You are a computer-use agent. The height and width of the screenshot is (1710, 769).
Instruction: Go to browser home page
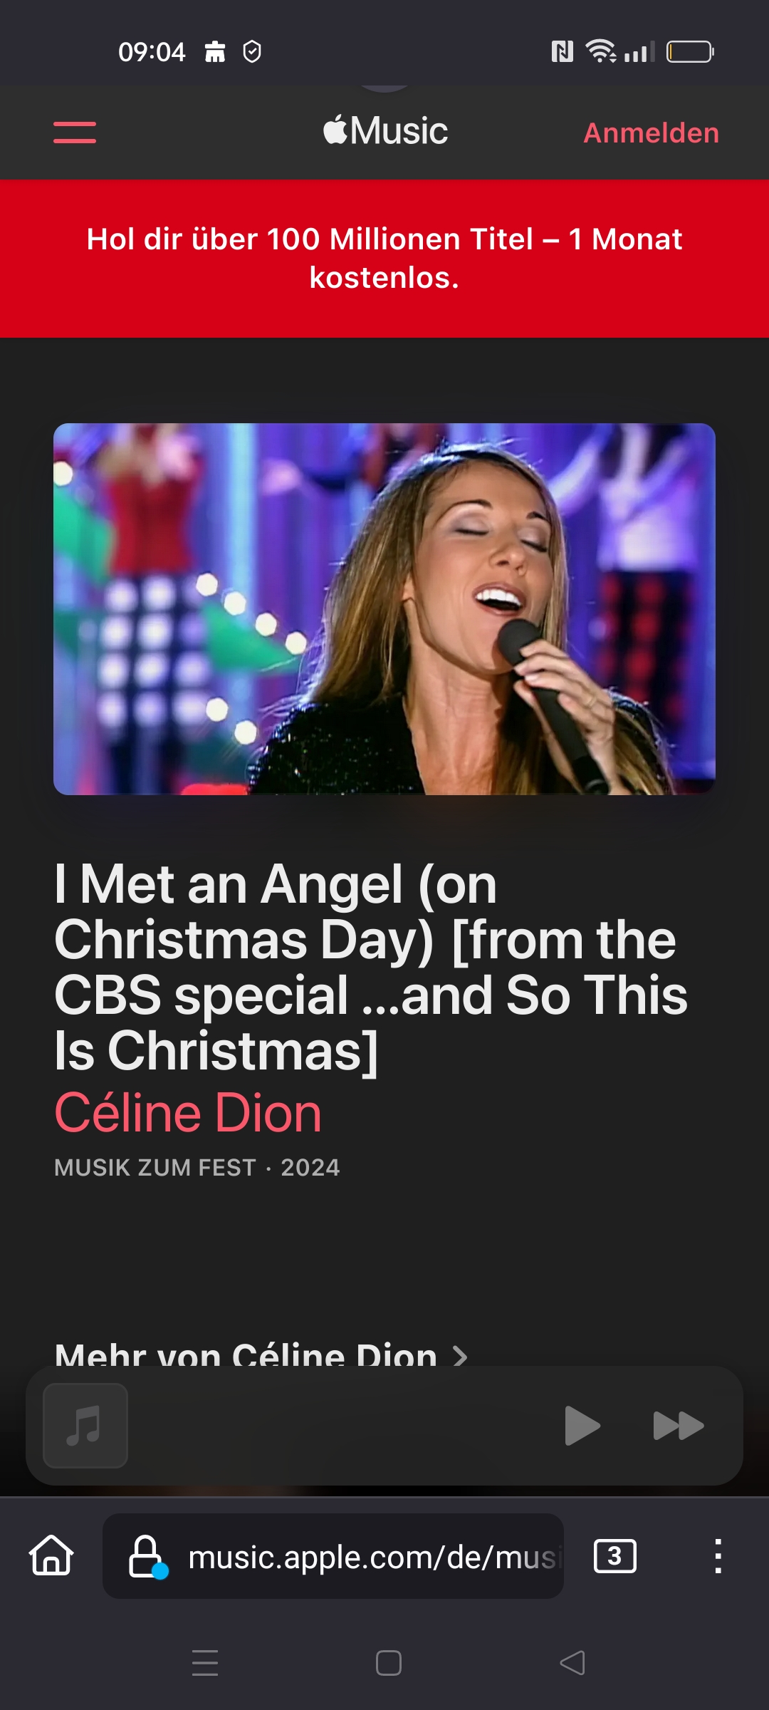pos(51,1556)
